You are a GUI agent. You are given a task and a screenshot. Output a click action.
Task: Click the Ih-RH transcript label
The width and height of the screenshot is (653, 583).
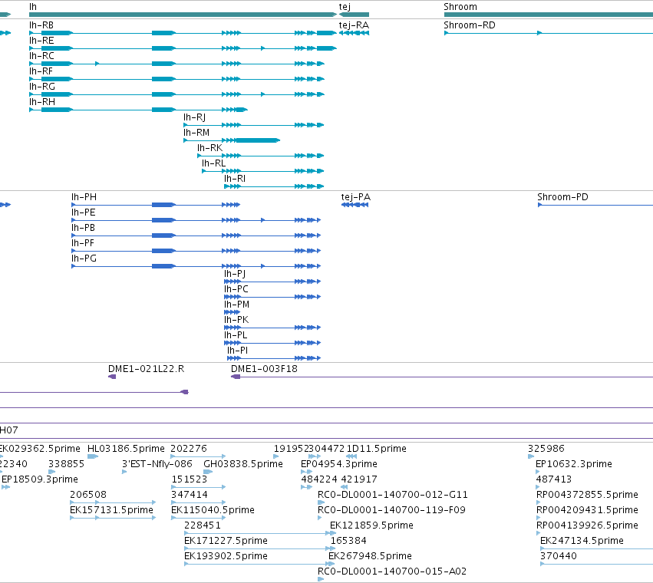[42, 102]
